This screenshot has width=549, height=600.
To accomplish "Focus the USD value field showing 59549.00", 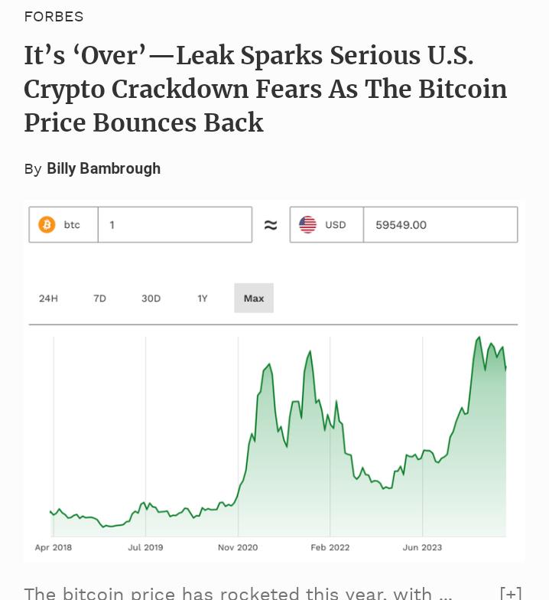I will (x=440, y=225).
